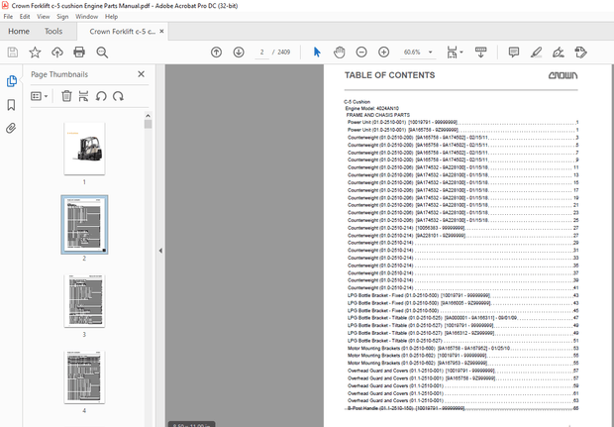
Task: Select the page 4 thumbnail
Action: pos(84,376)
